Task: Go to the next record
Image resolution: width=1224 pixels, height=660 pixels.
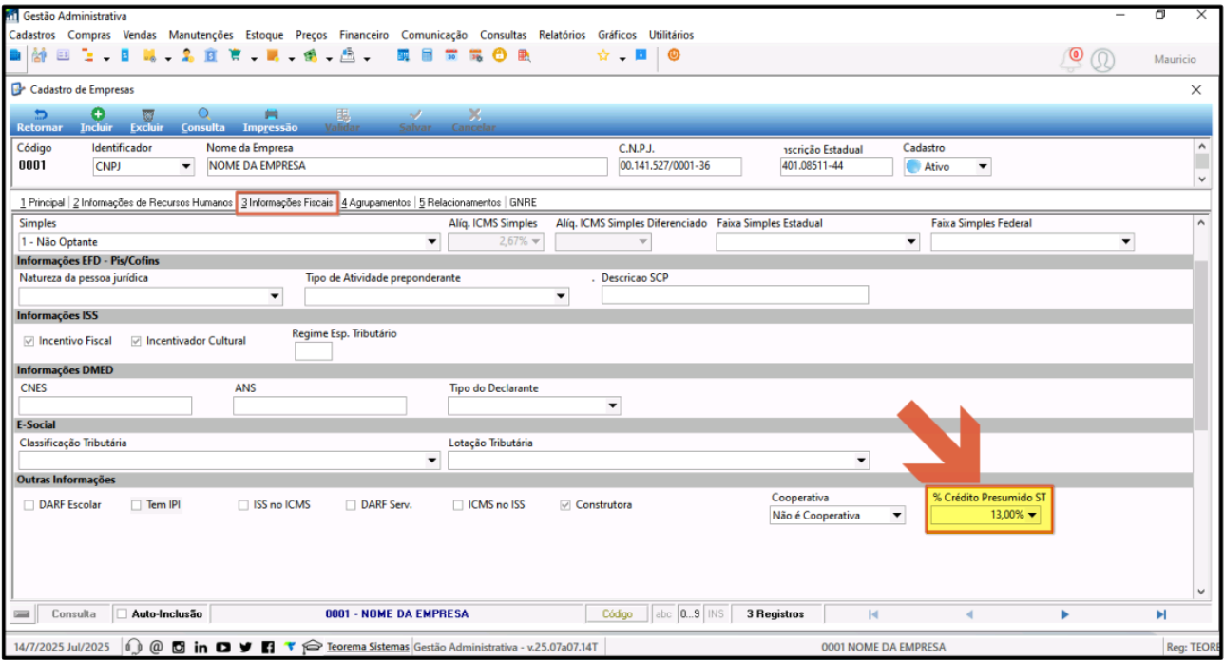Action: point(1065,614)
